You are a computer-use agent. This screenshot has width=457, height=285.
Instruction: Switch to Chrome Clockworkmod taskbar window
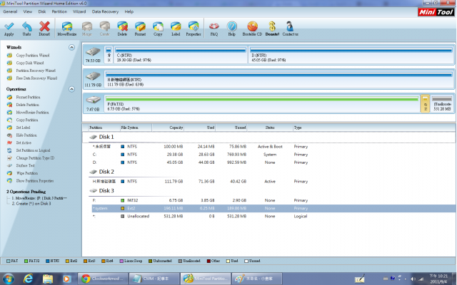[x=103, y=279]
